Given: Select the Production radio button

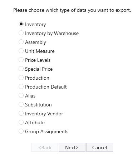Looking at the screenshot, I should pos(21,77).
